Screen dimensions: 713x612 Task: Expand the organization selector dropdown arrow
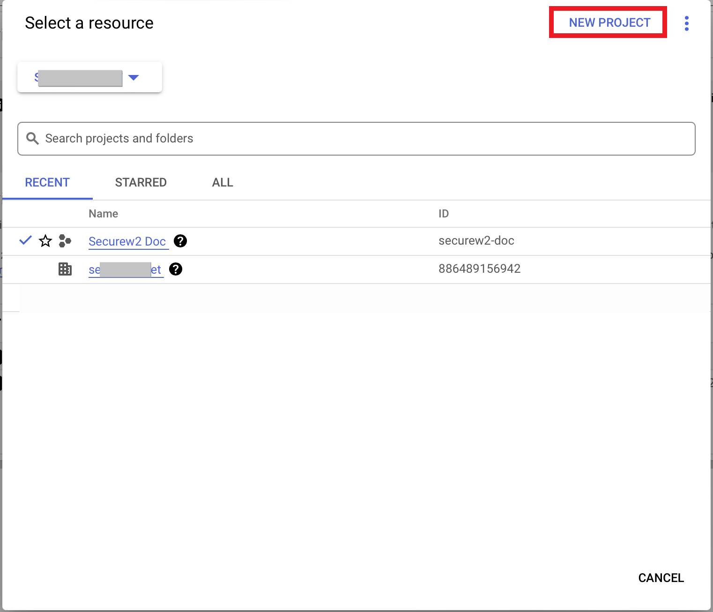coord(134,77)
